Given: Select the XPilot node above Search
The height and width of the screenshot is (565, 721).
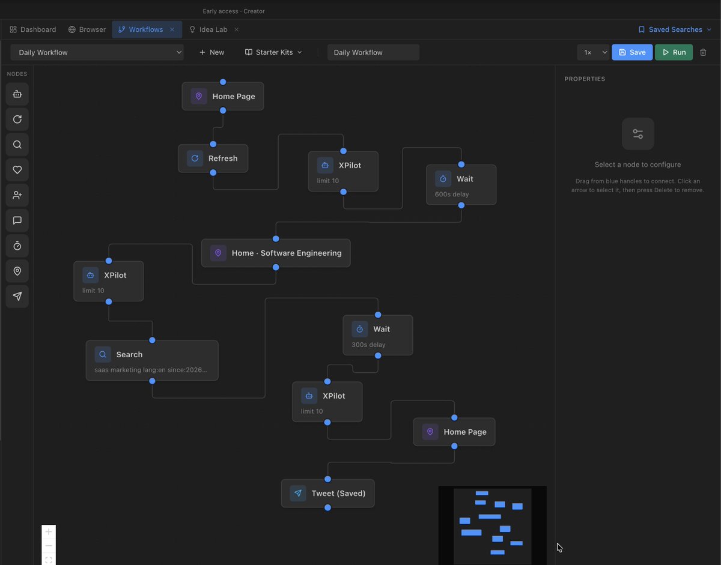Looking at the screenshot, I should click(x=109, y=281).
